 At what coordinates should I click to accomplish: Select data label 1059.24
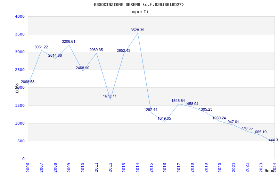219,118
